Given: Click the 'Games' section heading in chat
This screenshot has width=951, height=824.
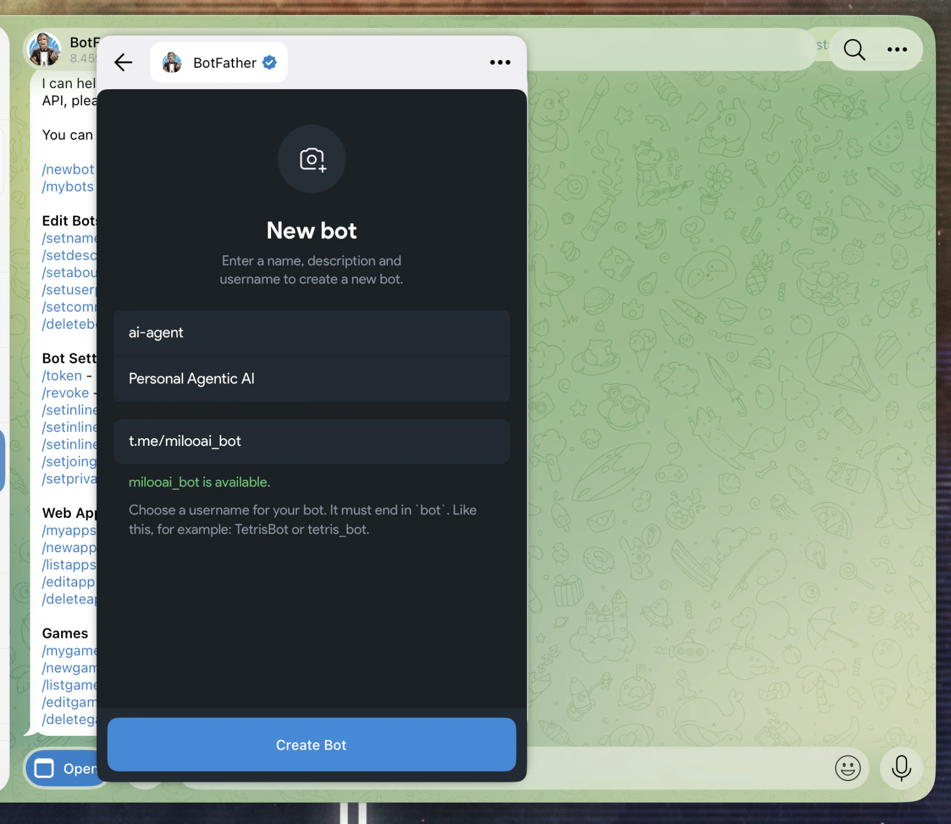Looking at the screenshot, I should tap(65, 633).
